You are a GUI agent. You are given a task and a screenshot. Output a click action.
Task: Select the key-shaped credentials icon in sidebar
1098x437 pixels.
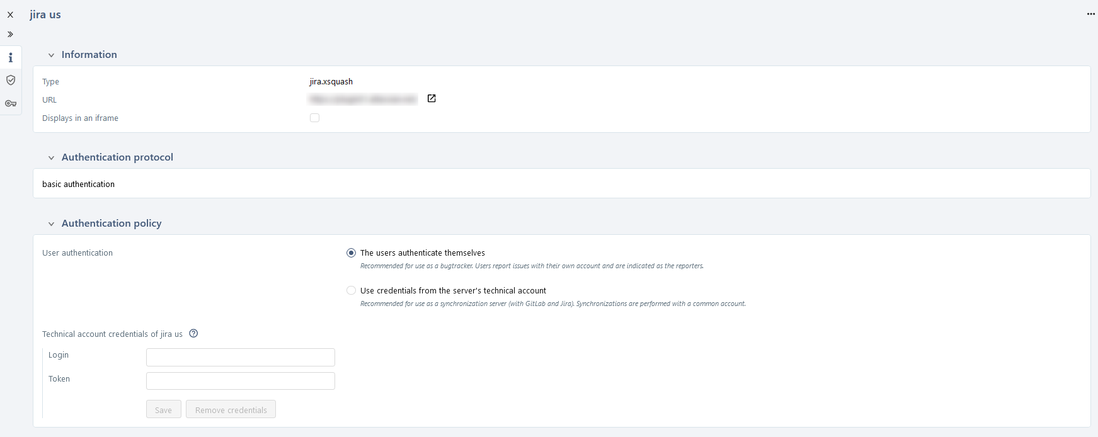[x=10, y=103]
